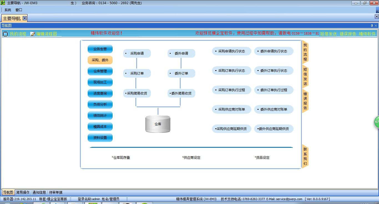Open the 采购申请 flow node
379x204 pixels.
tap(137, 53)
